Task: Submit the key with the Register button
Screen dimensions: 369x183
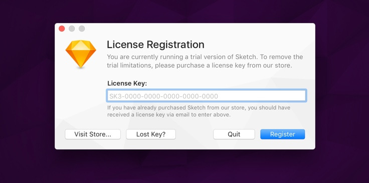Action: point(282,134)
